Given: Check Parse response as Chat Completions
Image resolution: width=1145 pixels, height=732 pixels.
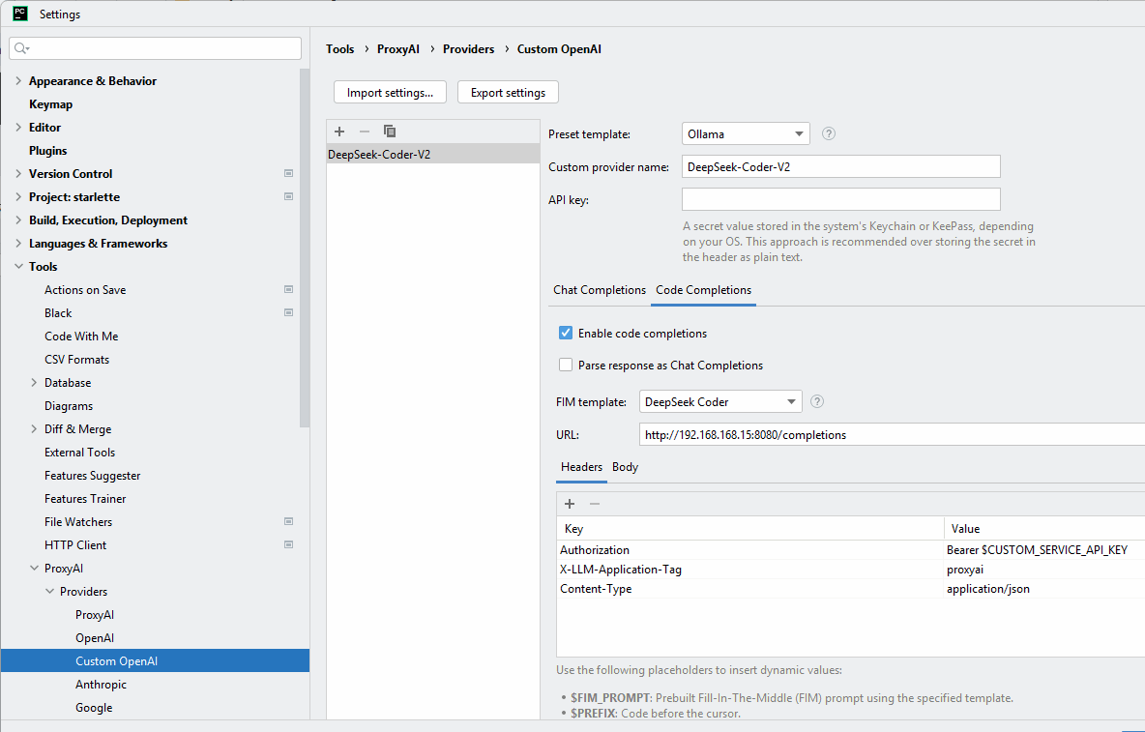Looking at the screenshot, I should (566, 366).
